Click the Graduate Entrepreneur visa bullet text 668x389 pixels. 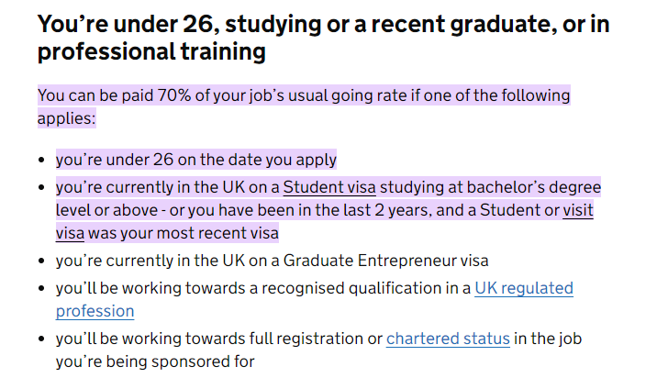(x=272, y=261)
